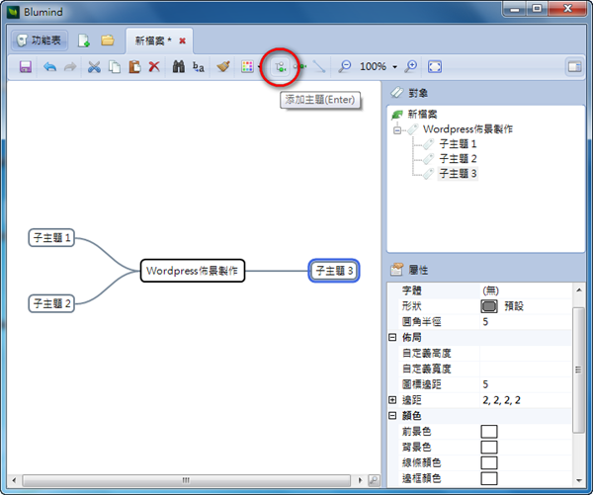The image size is (593, 495).
Task: Edit the 圖標邊距 value 5
Action: coord(526,384)
